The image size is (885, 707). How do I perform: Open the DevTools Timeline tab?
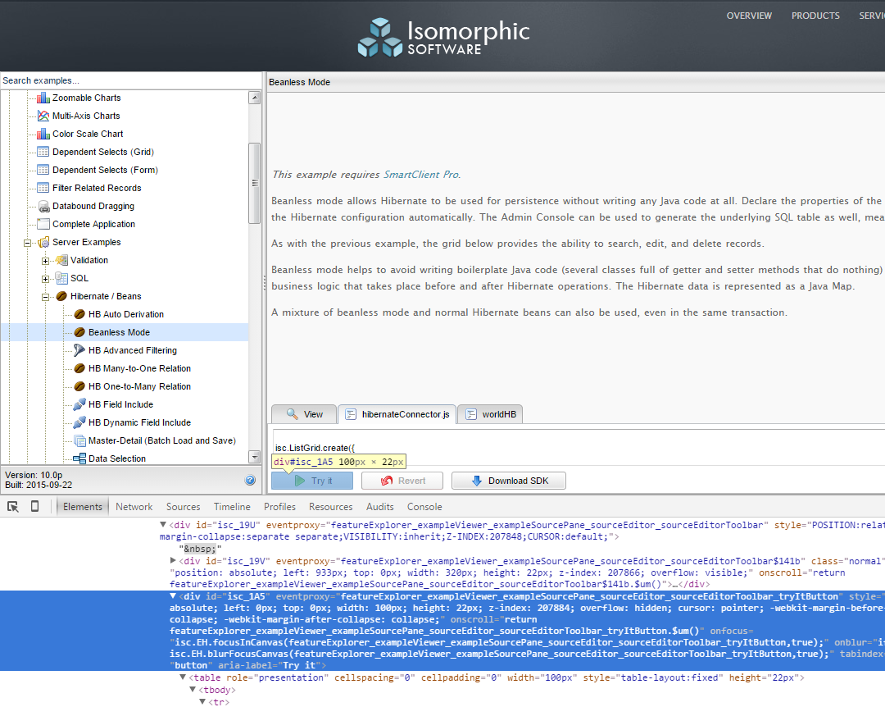click(232, 507)
